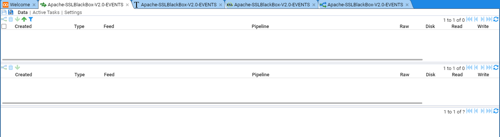The image size is (500, 137).
Task: Refresh the top data list
Action: point(496,19)
